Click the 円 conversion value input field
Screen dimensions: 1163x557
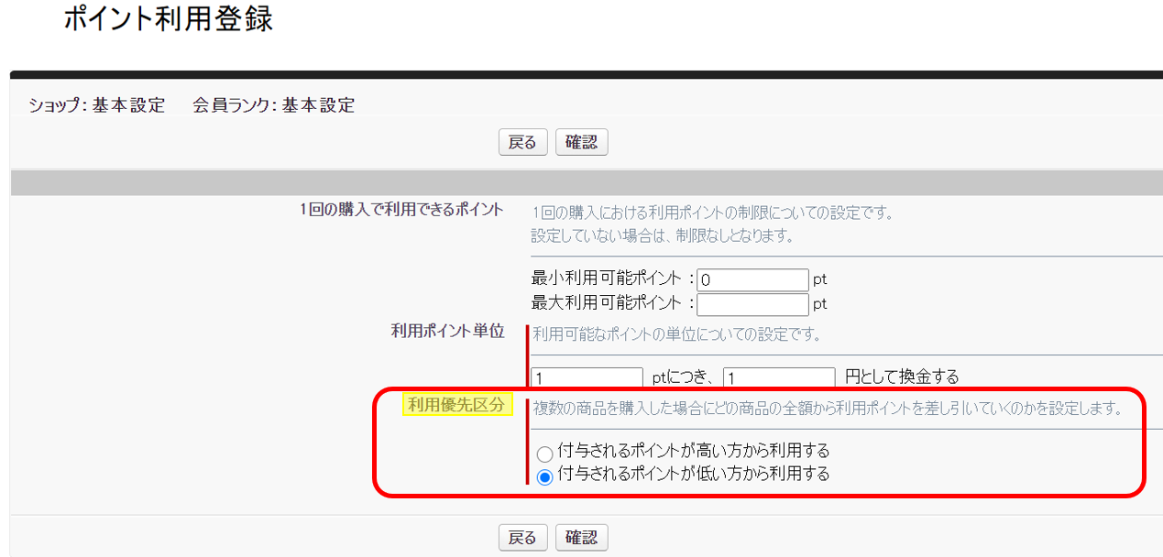(778, 377)
